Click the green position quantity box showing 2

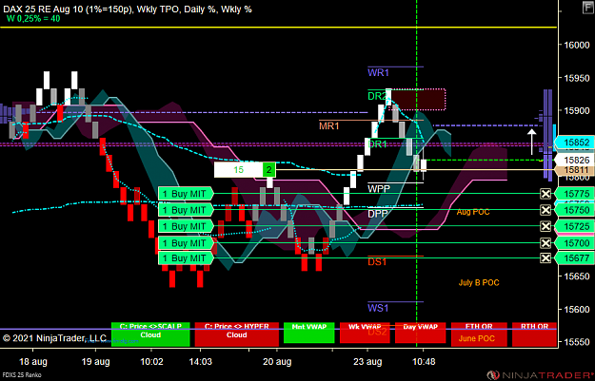269,170
